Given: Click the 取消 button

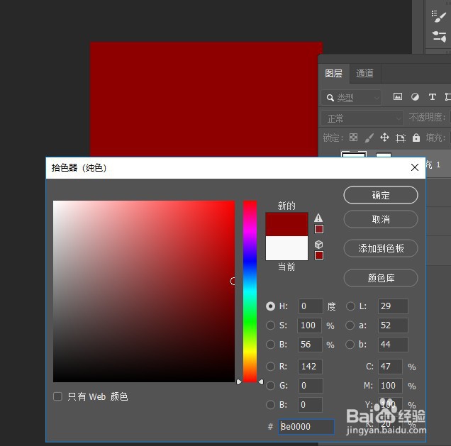Looking at the screenshot, I should click(x=381, y=219).
